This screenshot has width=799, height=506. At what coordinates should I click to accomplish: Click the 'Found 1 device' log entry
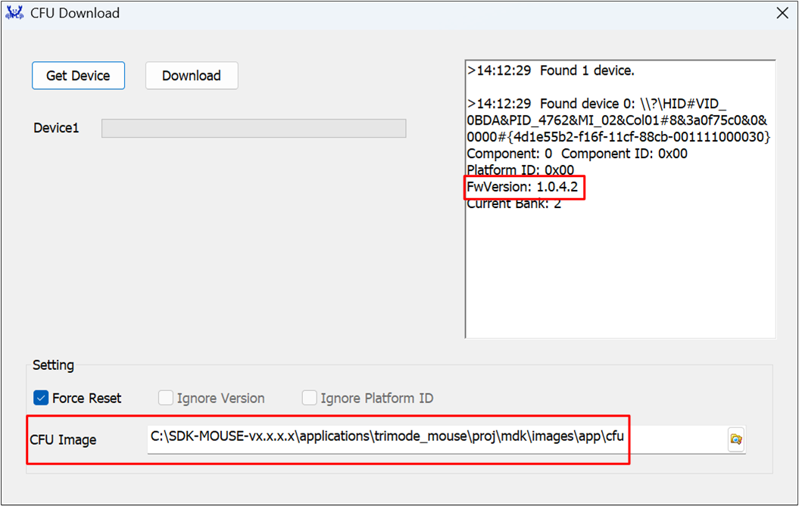tap(551, 71)
